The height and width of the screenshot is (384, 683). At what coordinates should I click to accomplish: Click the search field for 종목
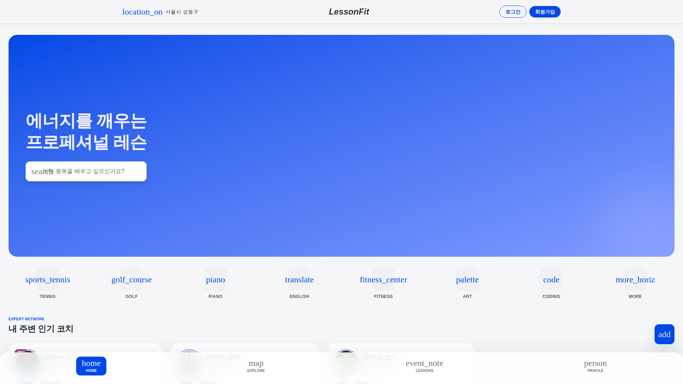(x=86, y=171)
